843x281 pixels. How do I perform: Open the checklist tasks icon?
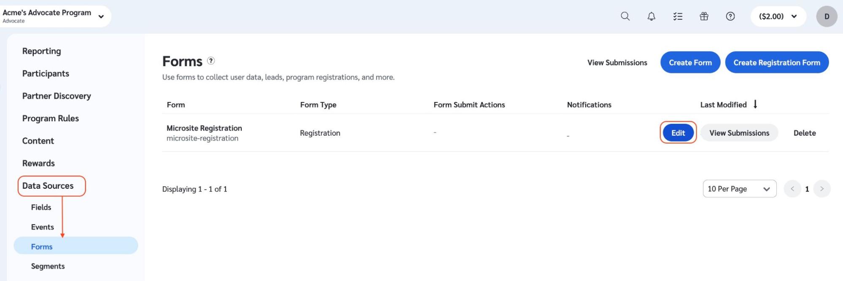click(678, 16)
